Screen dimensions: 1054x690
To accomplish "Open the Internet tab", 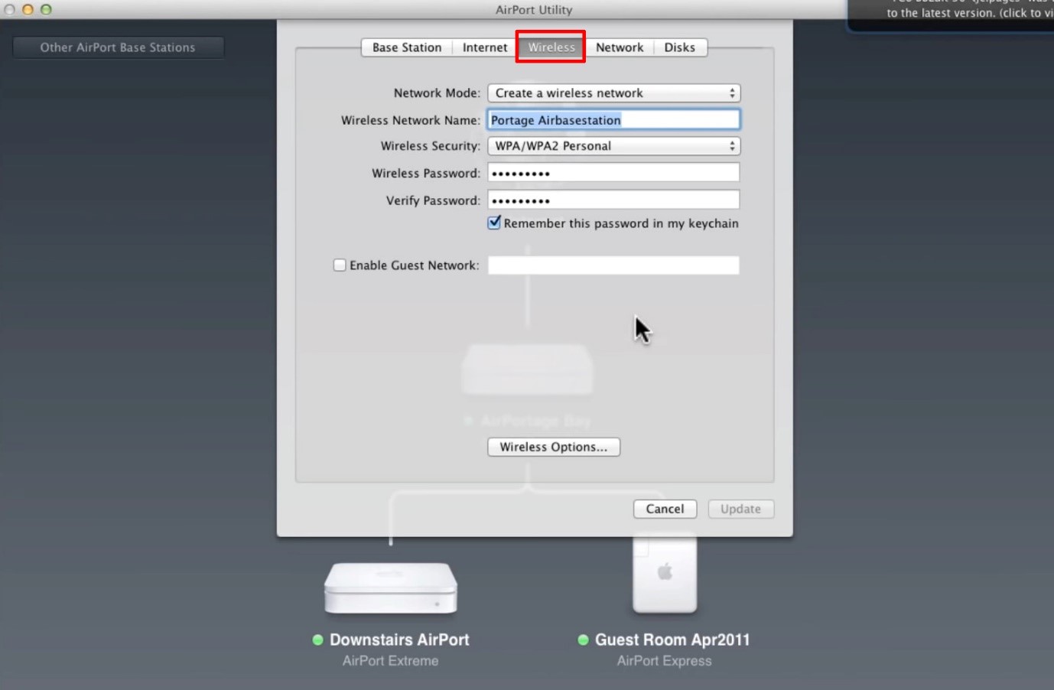I will (x=484, y=47).
